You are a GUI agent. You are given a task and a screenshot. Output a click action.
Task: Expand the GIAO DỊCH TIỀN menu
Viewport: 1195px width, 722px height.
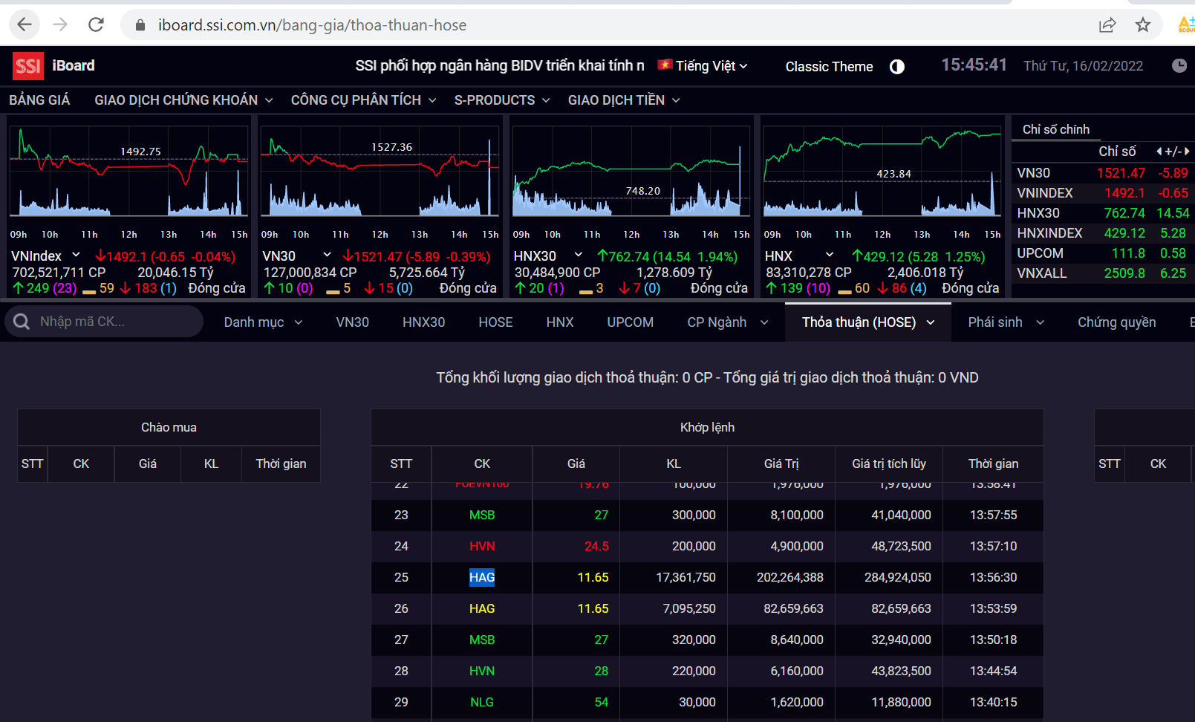624,100
